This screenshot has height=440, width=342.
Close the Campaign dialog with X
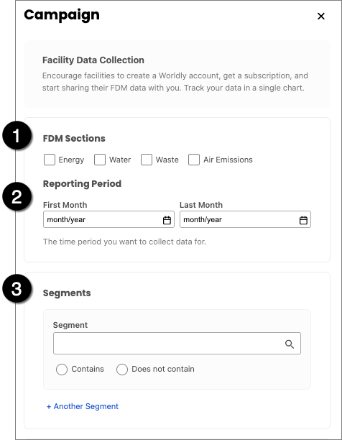tap(321, 16)
